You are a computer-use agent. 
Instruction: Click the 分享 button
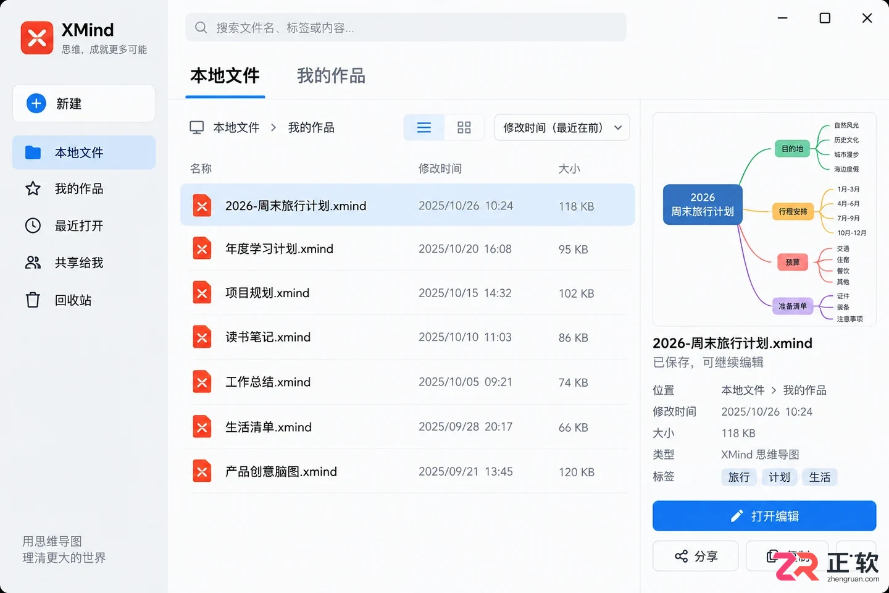(x=695, y=556)
